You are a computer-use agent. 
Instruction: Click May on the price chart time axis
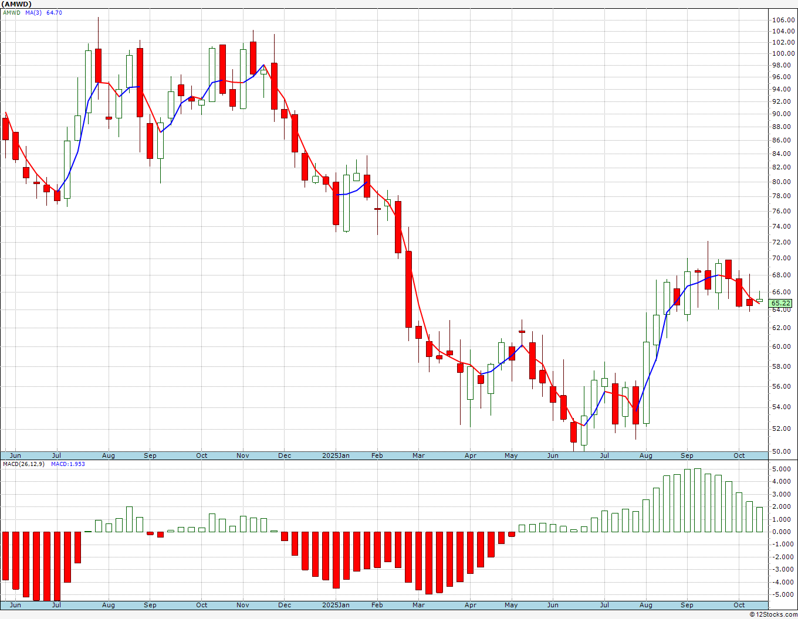pos(511,455)
